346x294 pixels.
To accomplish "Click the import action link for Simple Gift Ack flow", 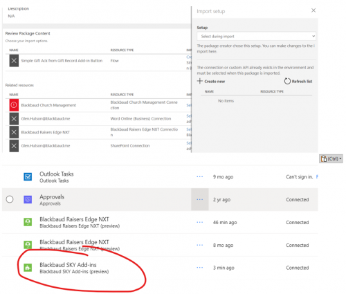I will tap(189, 57).
